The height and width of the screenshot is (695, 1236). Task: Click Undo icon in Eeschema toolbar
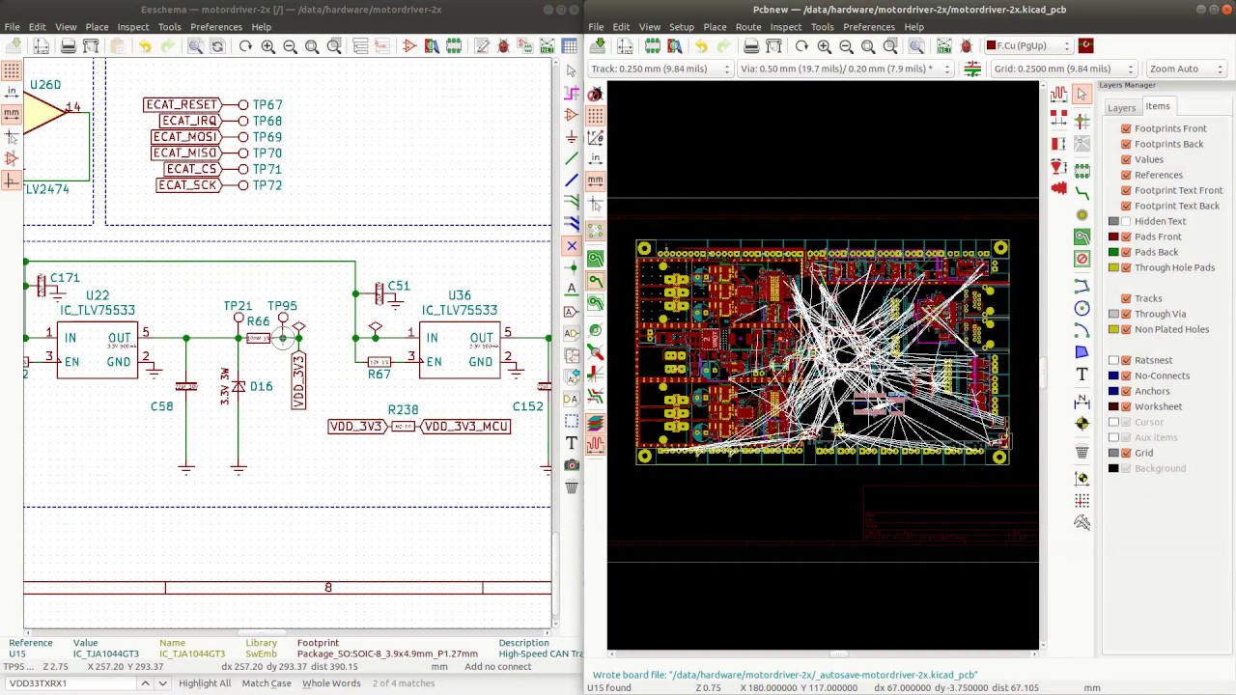pyautogui.click(x=145, y=46)
